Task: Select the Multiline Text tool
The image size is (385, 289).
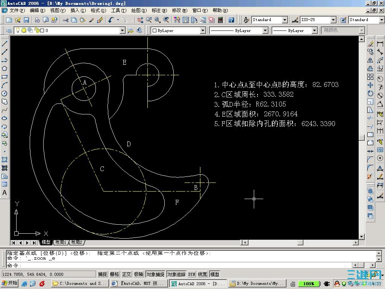Action: (x=5, y=193)
